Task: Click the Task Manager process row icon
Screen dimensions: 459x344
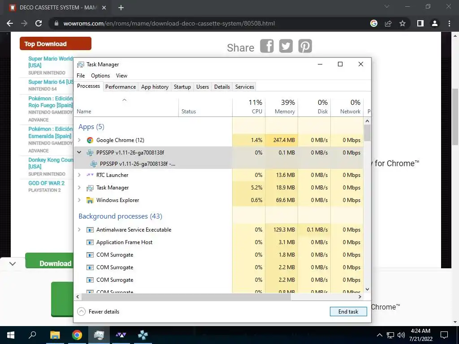Action: [90, 188]
